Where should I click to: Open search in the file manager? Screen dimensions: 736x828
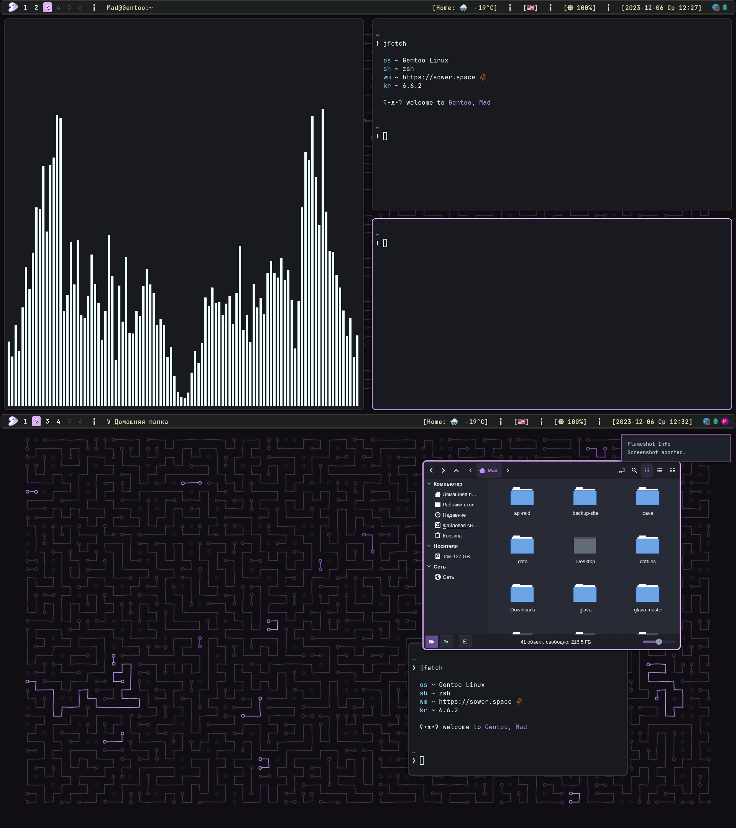click(634, 470)
